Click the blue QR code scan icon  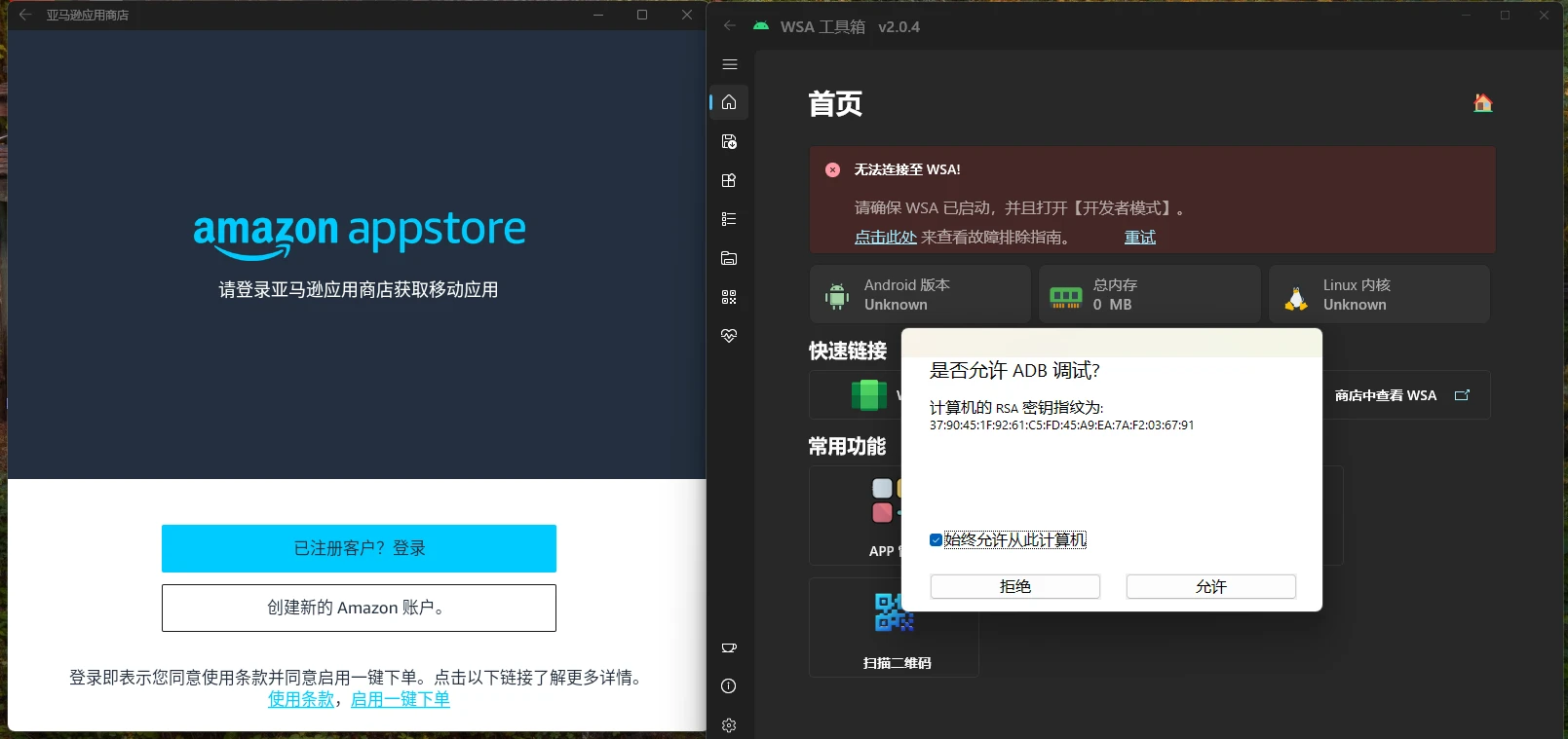pos(894,612)
